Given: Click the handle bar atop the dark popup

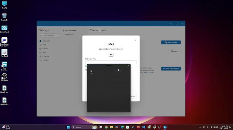Looking at the screenshot, I should (109, 66).
